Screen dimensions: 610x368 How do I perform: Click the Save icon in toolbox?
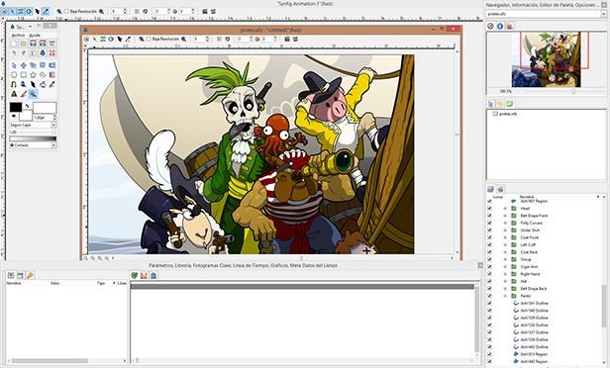pos(33,44)
